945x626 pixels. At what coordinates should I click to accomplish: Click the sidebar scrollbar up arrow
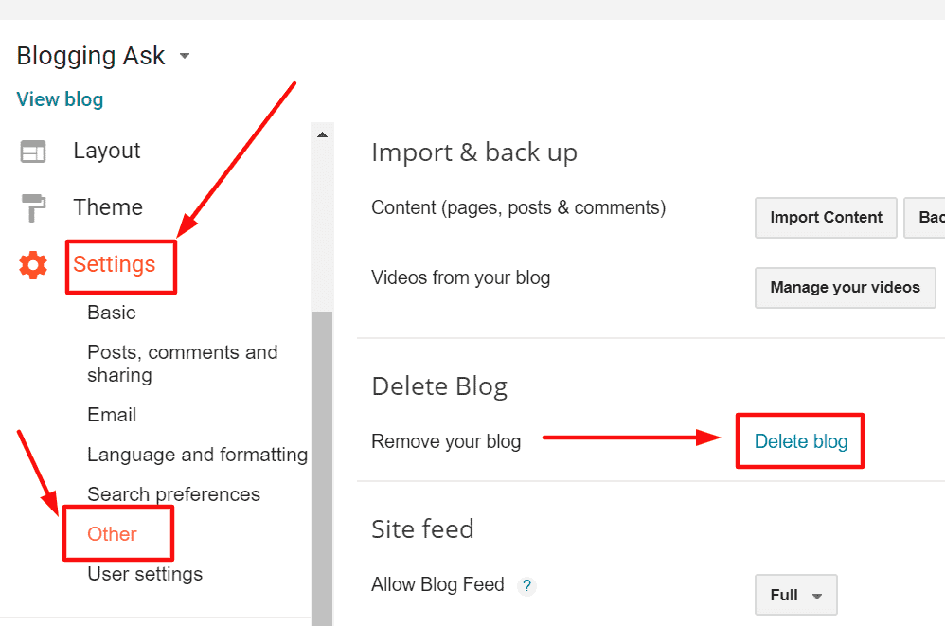pyautogui.click(x=323, y=134)
